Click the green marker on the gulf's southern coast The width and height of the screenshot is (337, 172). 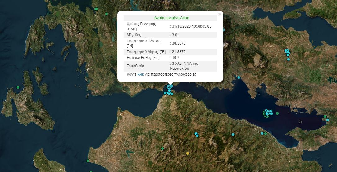point(266,134)
